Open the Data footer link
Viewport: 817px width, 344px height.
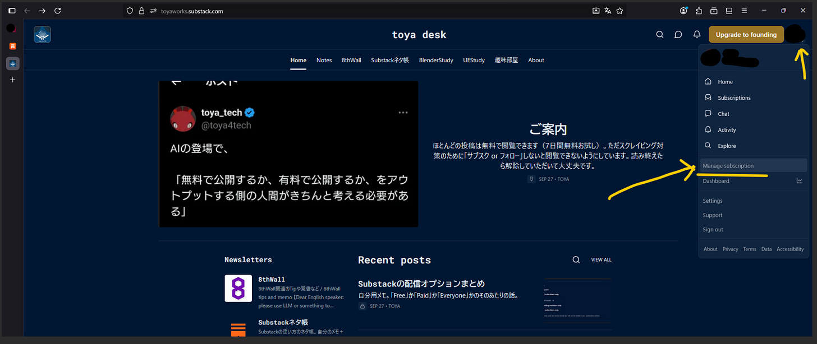766,249
